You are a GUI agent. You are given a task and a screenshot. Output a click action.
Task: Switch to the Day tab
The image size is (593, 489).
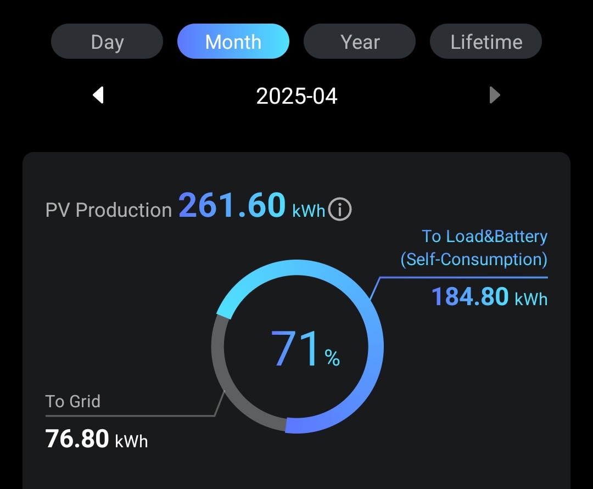coord(107,41)
